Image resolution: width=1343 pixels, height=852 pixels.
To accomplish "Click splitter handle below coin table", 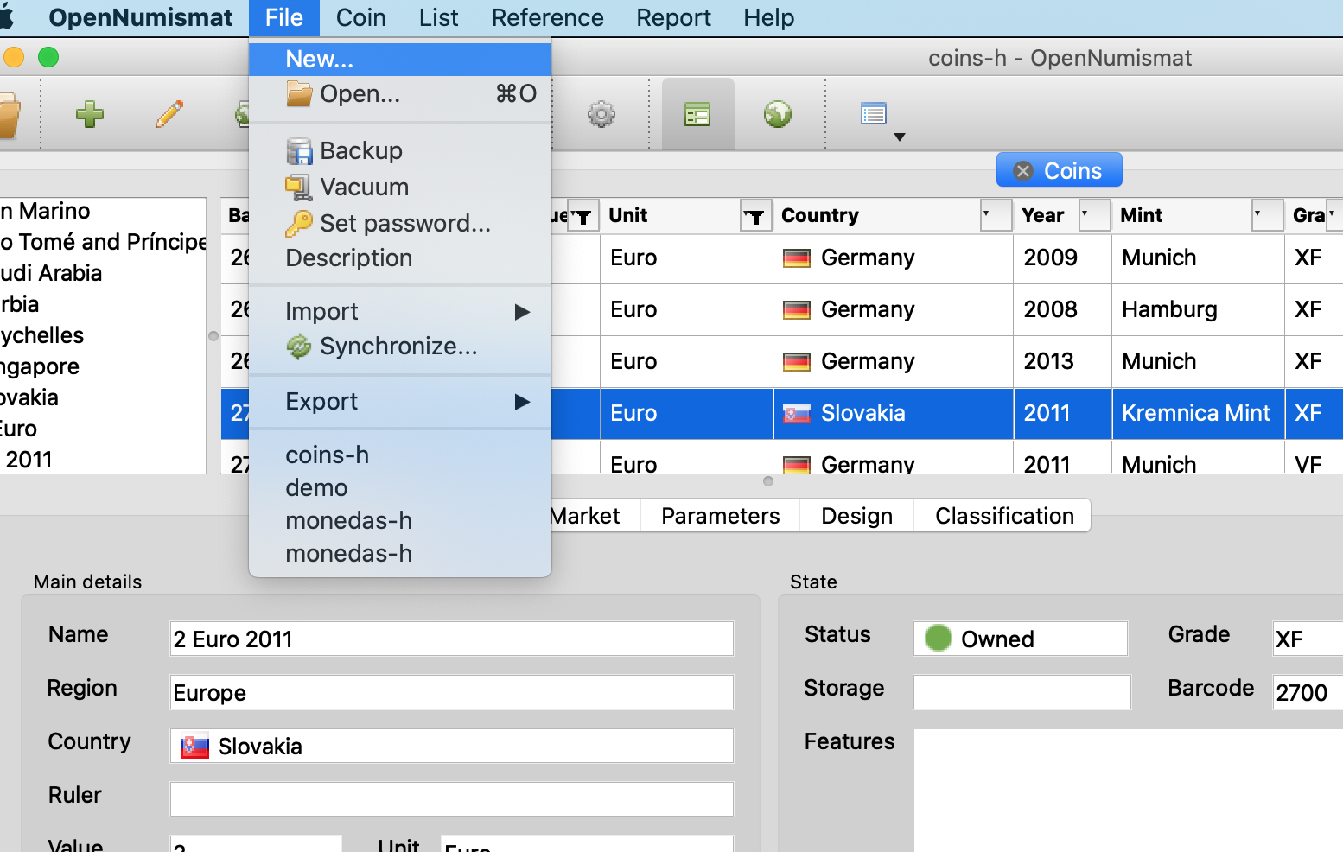I will point(768,481).
